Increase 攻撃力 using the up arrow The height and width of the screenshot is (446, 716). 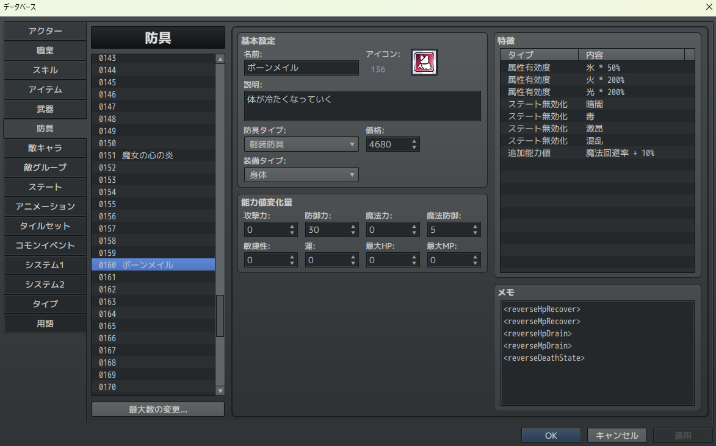tap(292, 227)
